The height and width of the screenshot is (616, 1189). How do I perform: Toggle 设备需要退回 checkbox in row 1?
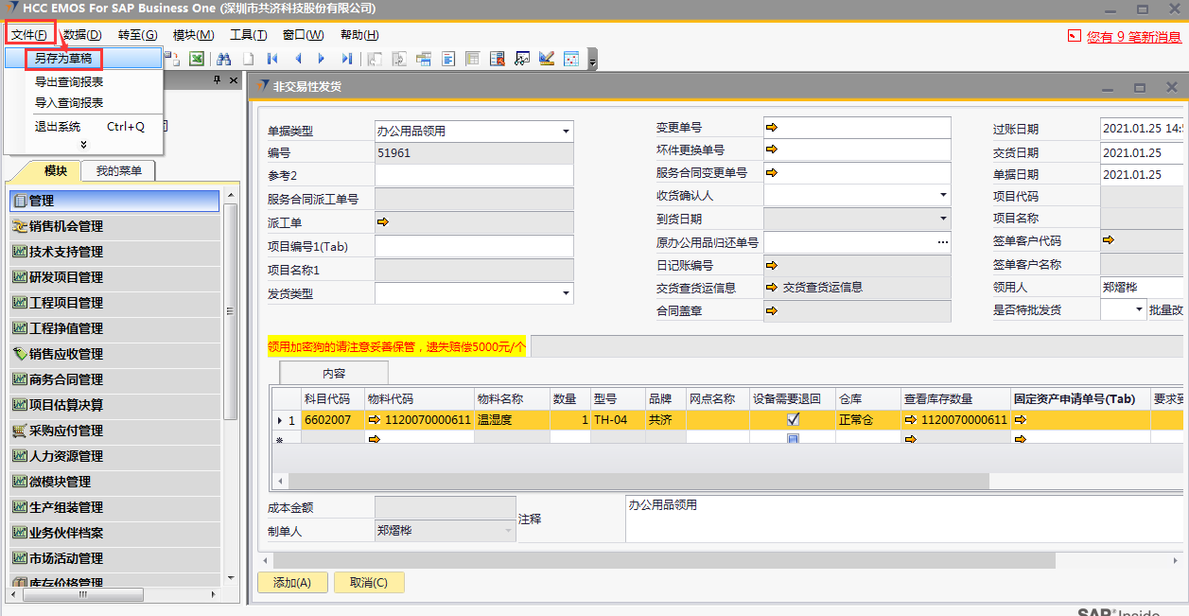[x=794, y=419]
